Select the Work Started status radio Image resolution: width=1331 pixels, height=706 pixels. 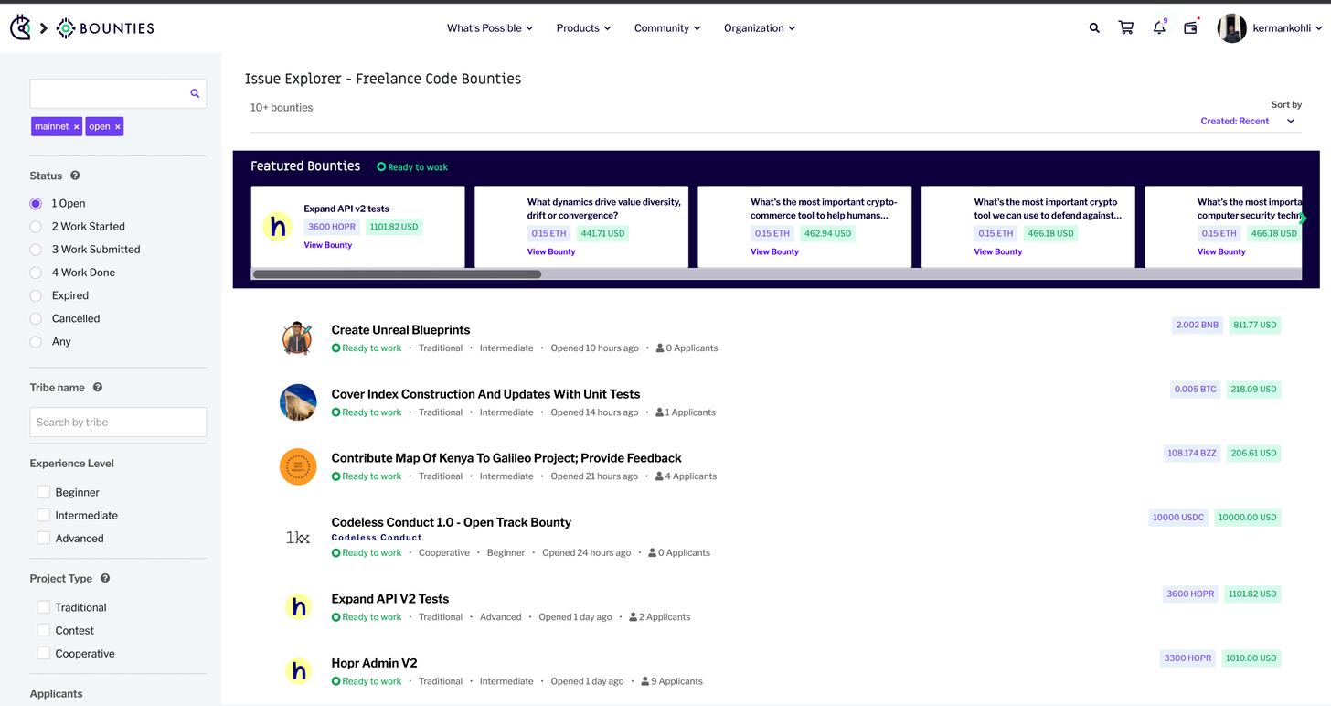[x=36, y=227]
